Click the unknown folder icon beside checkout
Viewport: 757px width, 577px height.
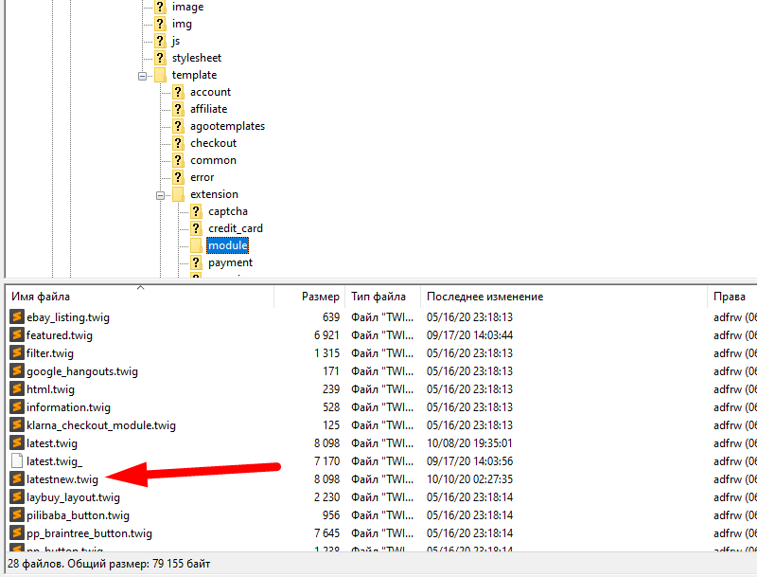178,143
